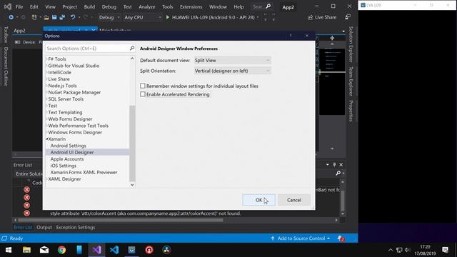Screen dimensions: 457x257
Task: Open Visual Studio Code from taskbar
Action: pyautogui.click(x=114, y=250)
